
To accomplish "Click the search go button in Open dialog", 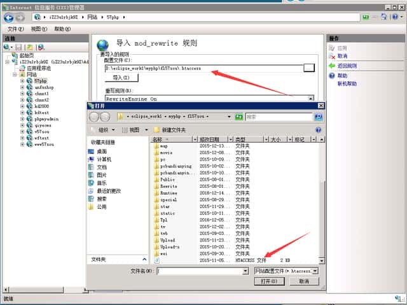I will tap(318, 117).
